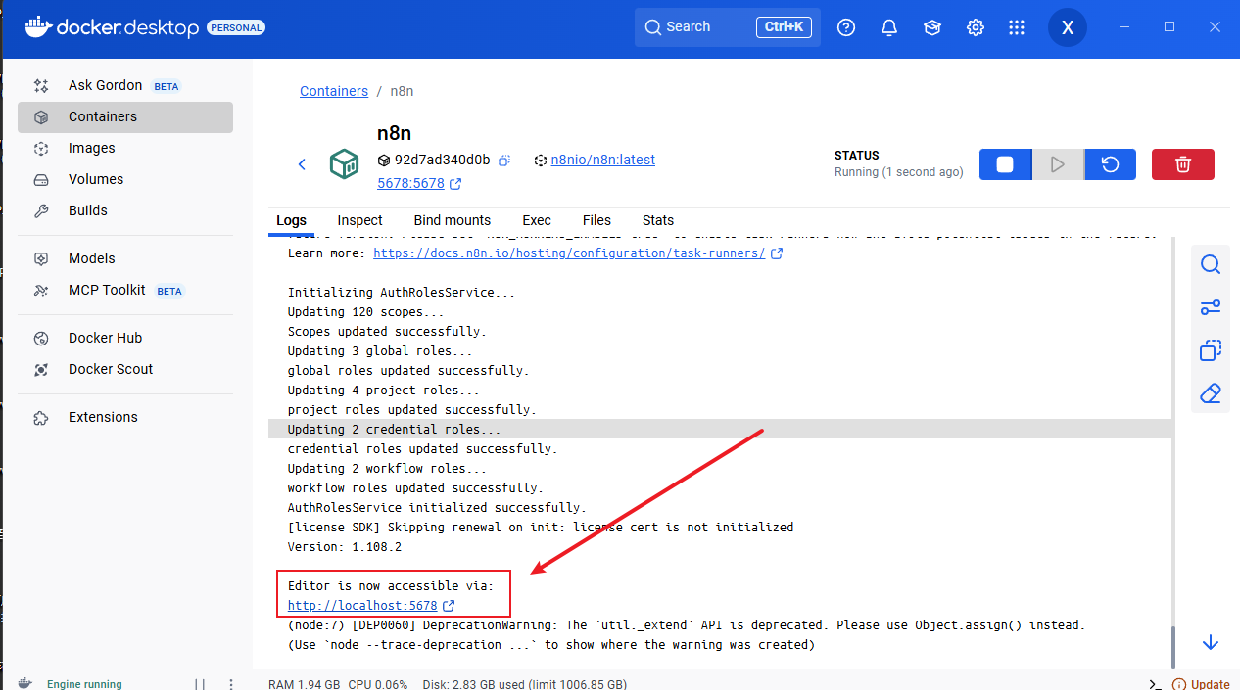Switch to the Inspect tab
The height and width of the screenshot is (690, 1240).
(359, 220)
